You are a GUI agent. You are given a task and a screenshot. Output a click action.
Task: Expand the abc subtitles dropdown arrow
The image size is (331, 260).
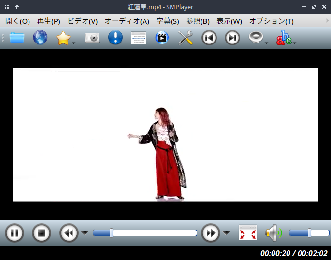[295, 43]
